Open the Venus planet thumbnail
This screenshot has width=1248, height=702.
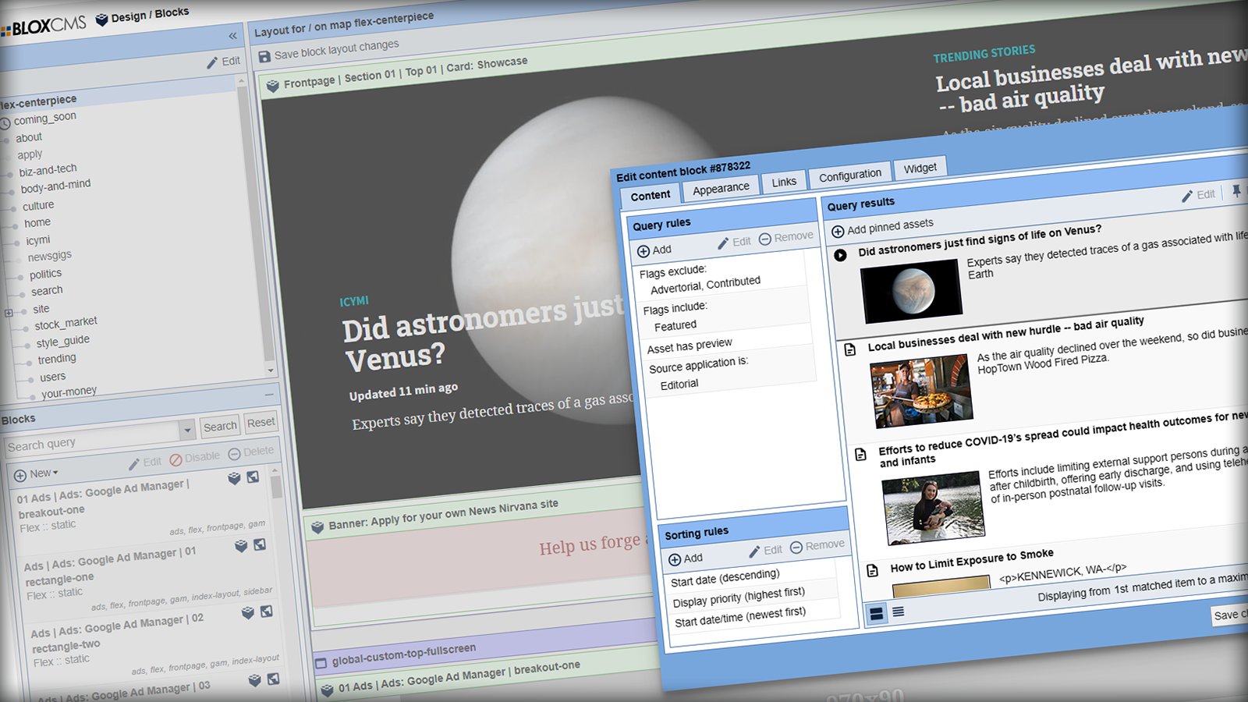point(912,291)
